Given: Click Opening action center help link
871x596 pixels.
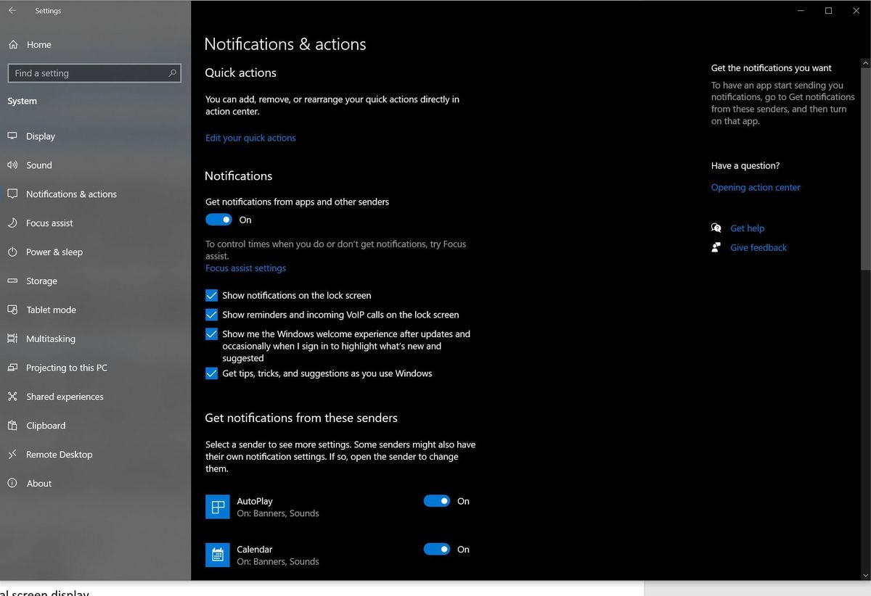Looking at the screenshot, I should coord(756,187).
